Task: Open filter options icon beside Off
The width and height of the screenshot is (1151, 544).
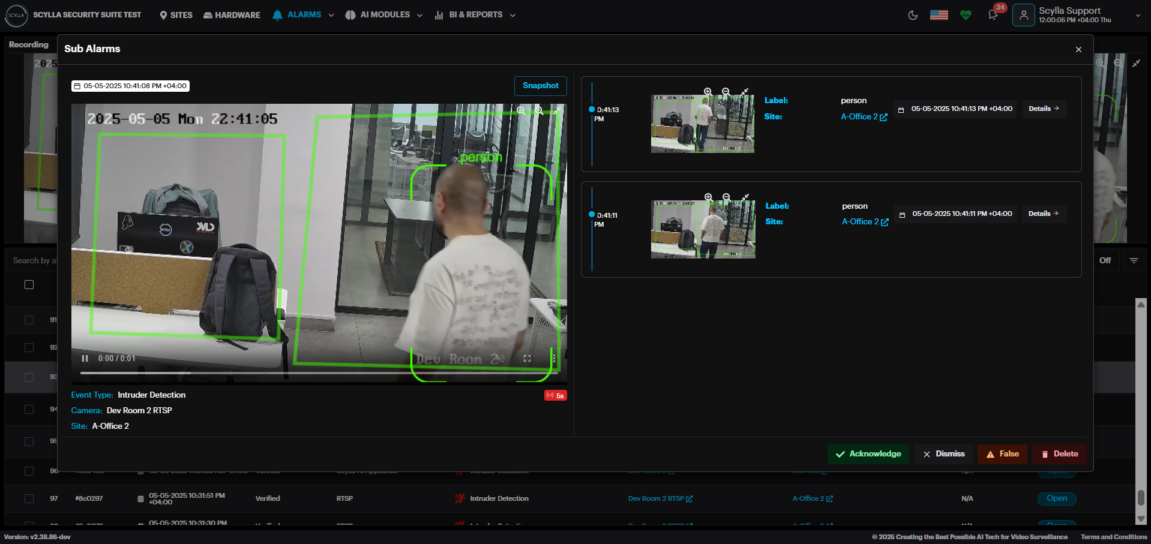Action: [1134, 260]
